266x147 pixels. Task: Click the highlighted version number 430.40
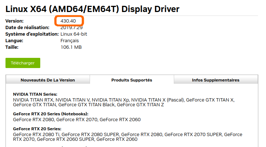[x=68, y=21]
